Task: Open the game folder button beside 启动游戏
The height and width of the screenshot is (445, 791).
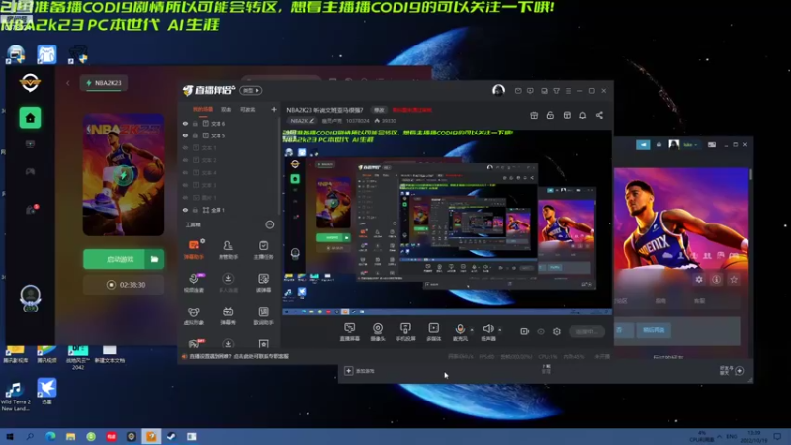Action: (x=154, y=259)
